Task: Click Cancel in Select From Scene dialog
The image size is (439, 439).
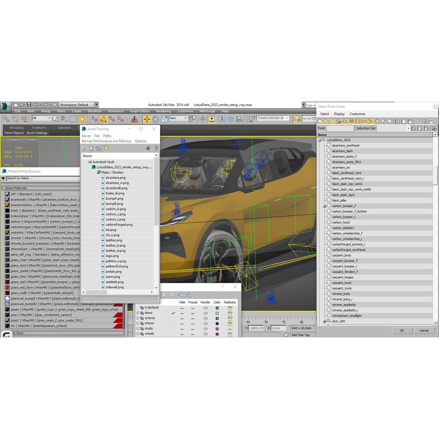Action: (424, 330)
